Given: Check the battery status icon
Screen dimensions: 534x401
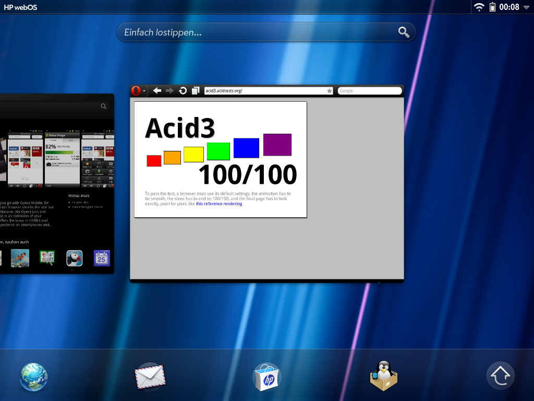Looking at the screenshot, I should (492, 7).
